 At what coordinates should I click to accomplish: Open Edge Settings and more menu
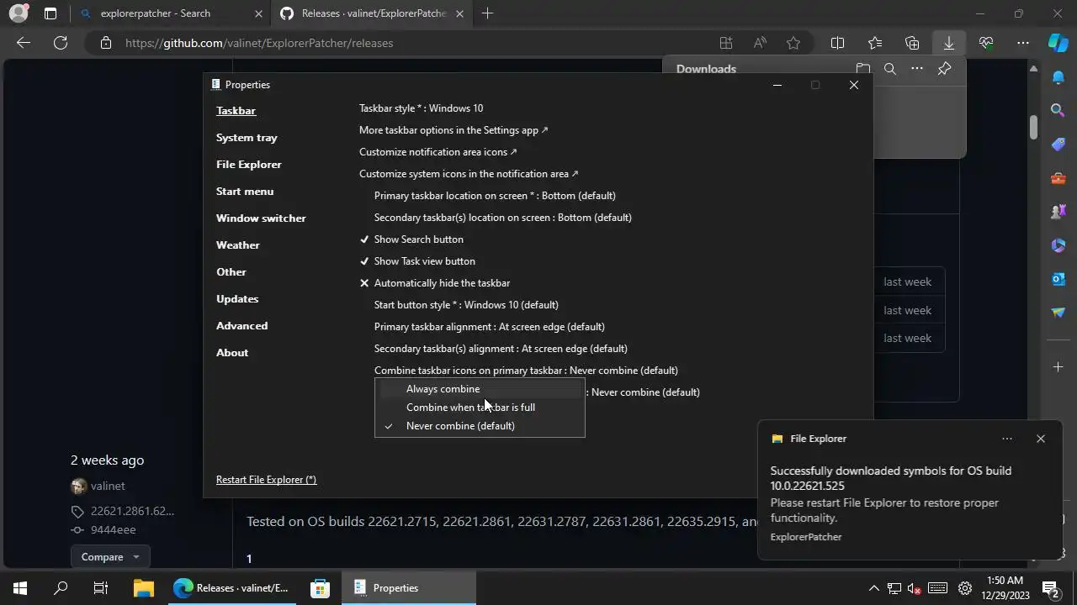pos(1023,43)
